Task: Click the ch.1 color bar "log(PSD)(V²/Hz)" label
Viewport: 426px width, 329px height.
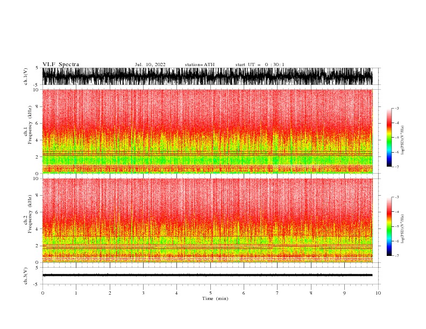Action: click(x=402, y=140)
